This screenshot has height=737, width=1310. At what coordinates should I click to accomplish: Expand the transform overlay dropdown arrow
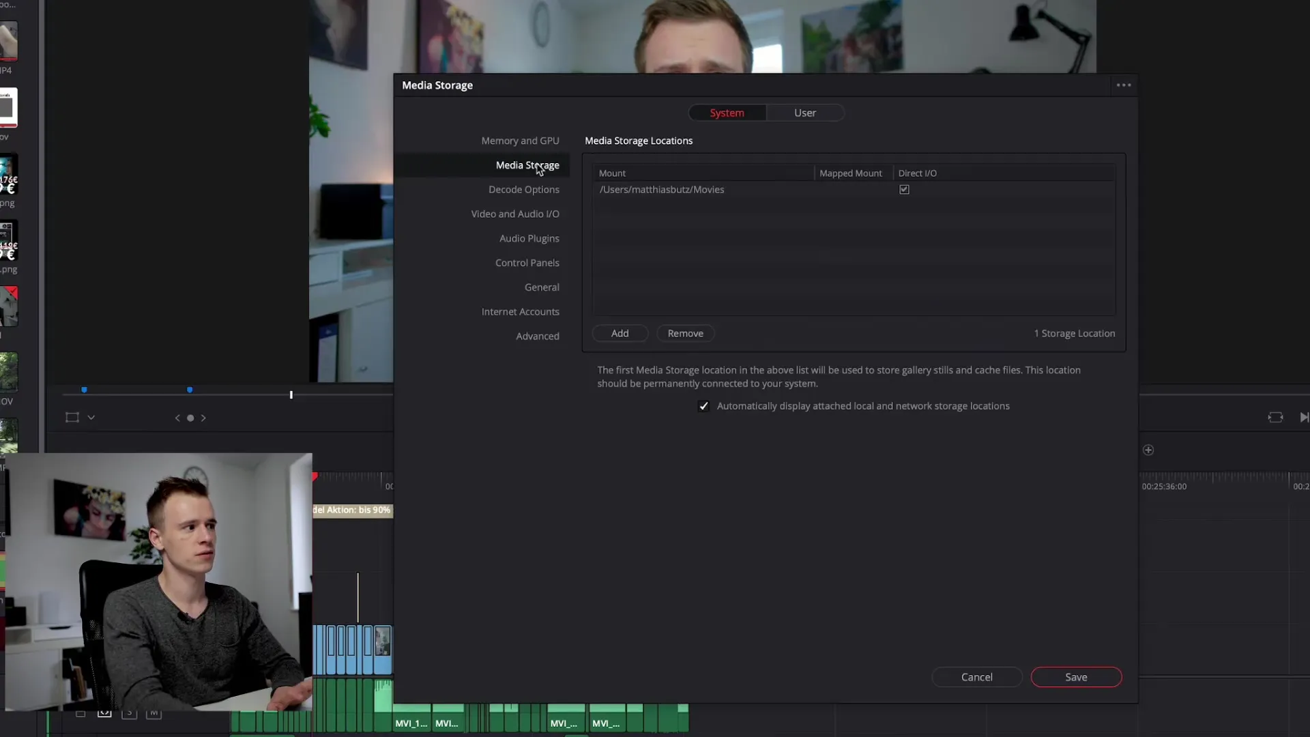[x=91, y=418]
